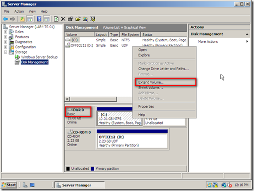Click the volume muted tray icon
Image resolution: width=254 pixels, height=191 pixels.
[x=230, y=185]
